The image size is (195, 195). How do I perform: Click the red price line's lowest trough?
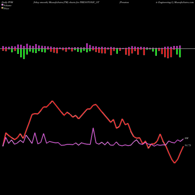[x=175, y=163]
